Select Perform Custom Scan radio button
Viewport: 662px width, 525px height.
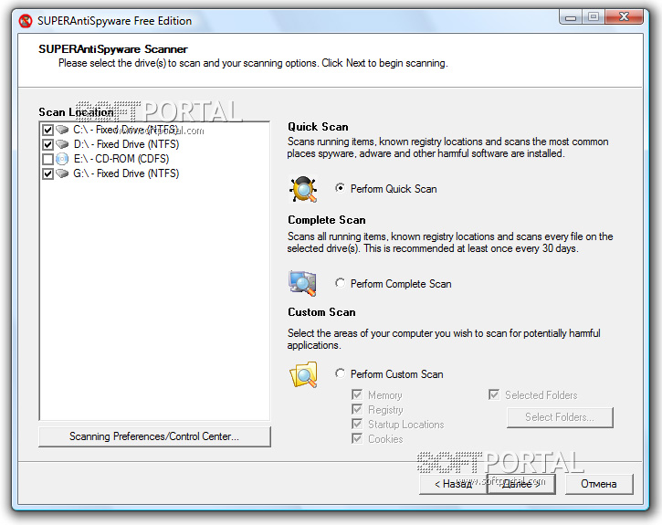click(x=340, y=373)
